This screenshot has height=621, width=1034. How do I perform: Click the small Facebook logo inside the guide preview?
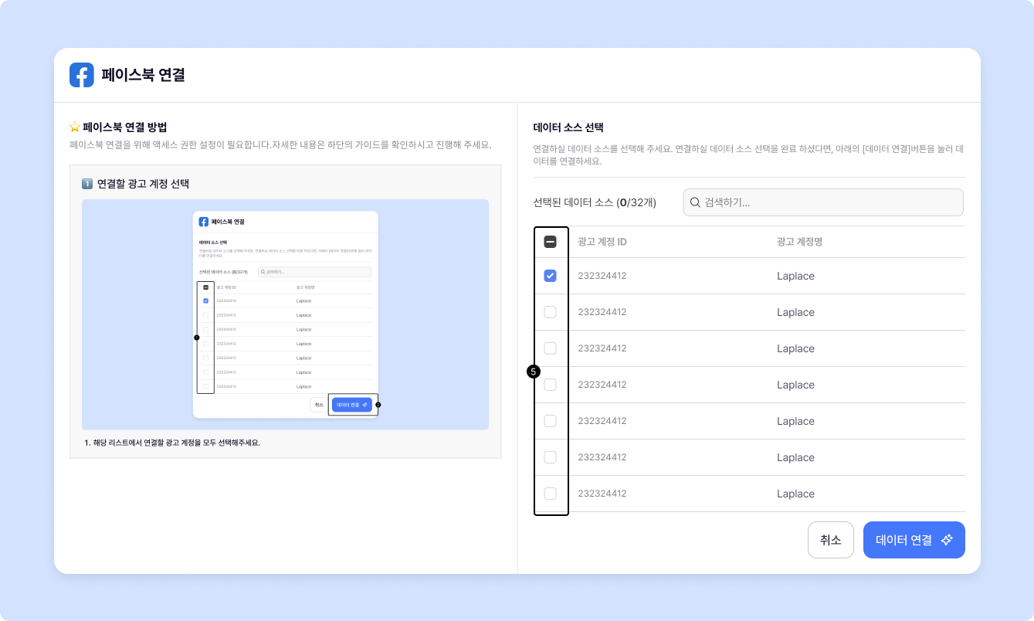(204, 222)
